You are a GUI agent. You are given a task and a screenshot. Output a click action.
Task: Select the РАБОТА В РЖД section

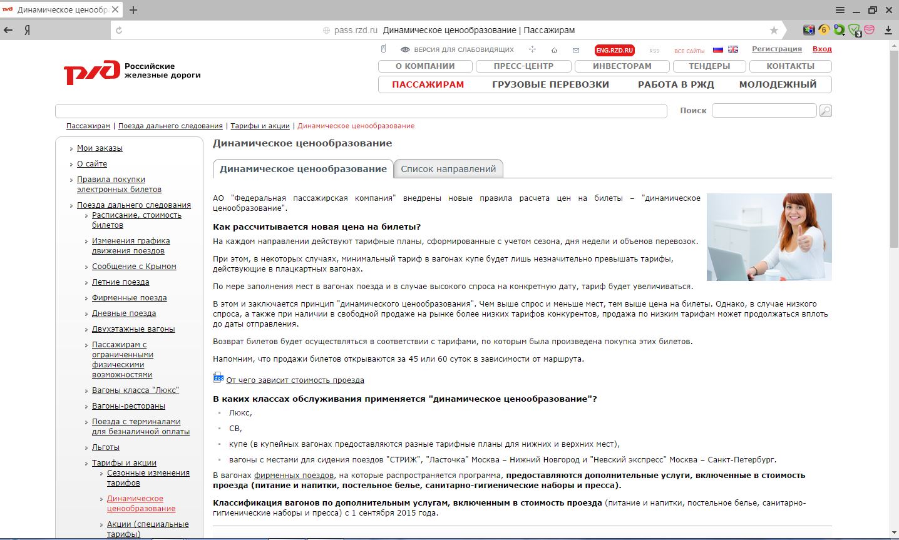[x=676, y=84]
